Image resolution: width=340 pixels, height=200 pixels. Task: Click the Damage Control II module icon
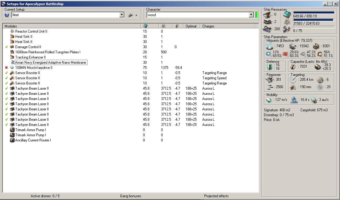[x=12, y=47]
